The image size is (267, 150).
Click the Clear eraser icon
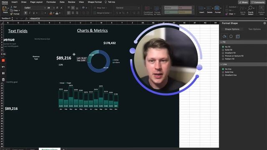tap(227, 14)
